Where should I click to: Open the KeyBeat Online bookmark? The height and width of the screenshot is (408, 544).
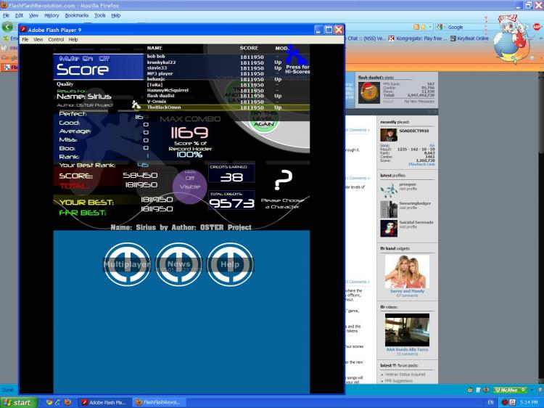pyautogui.click(x=469, y=38)
